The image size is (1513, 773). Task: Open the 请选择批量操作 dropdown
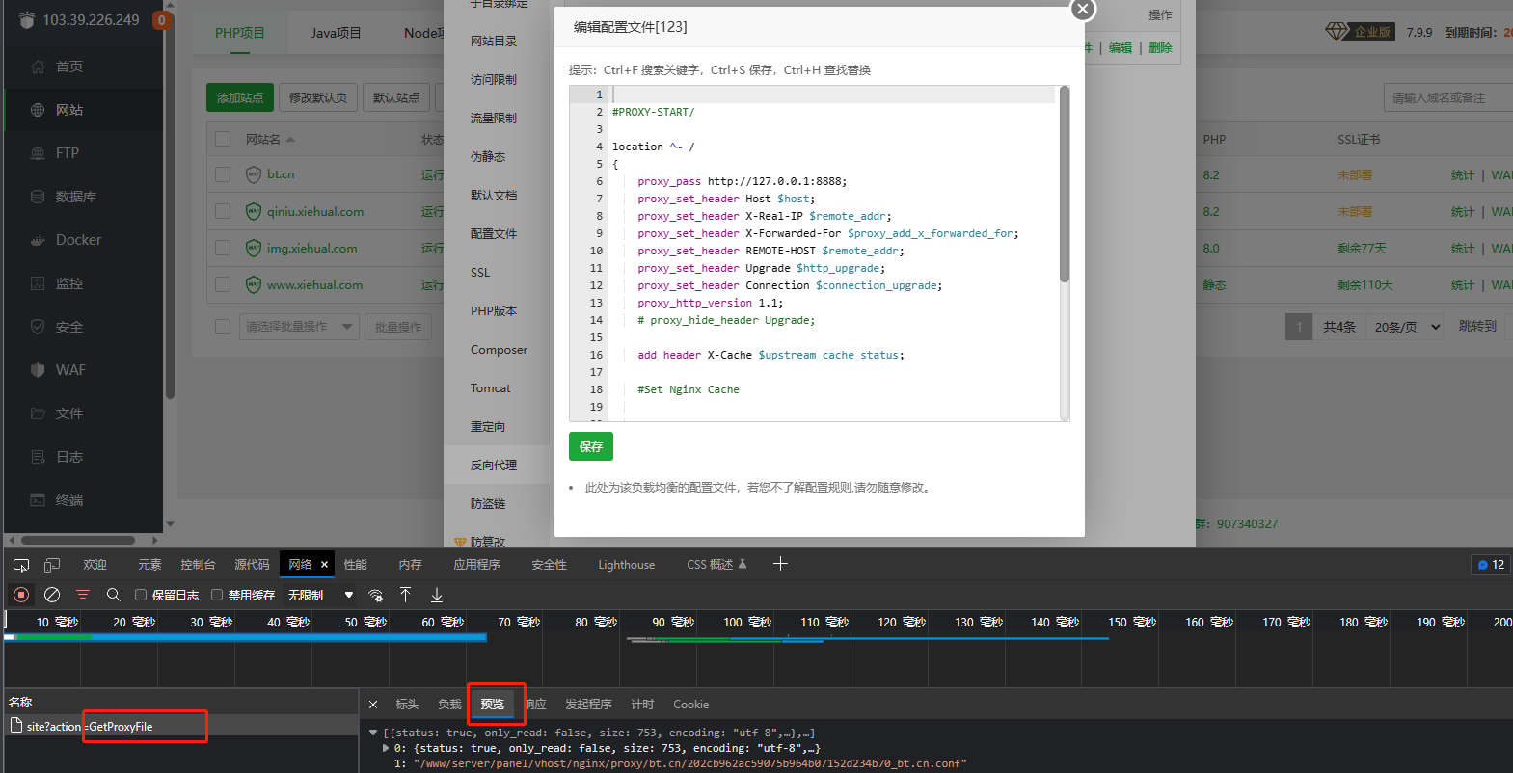[x=299, y=327]
